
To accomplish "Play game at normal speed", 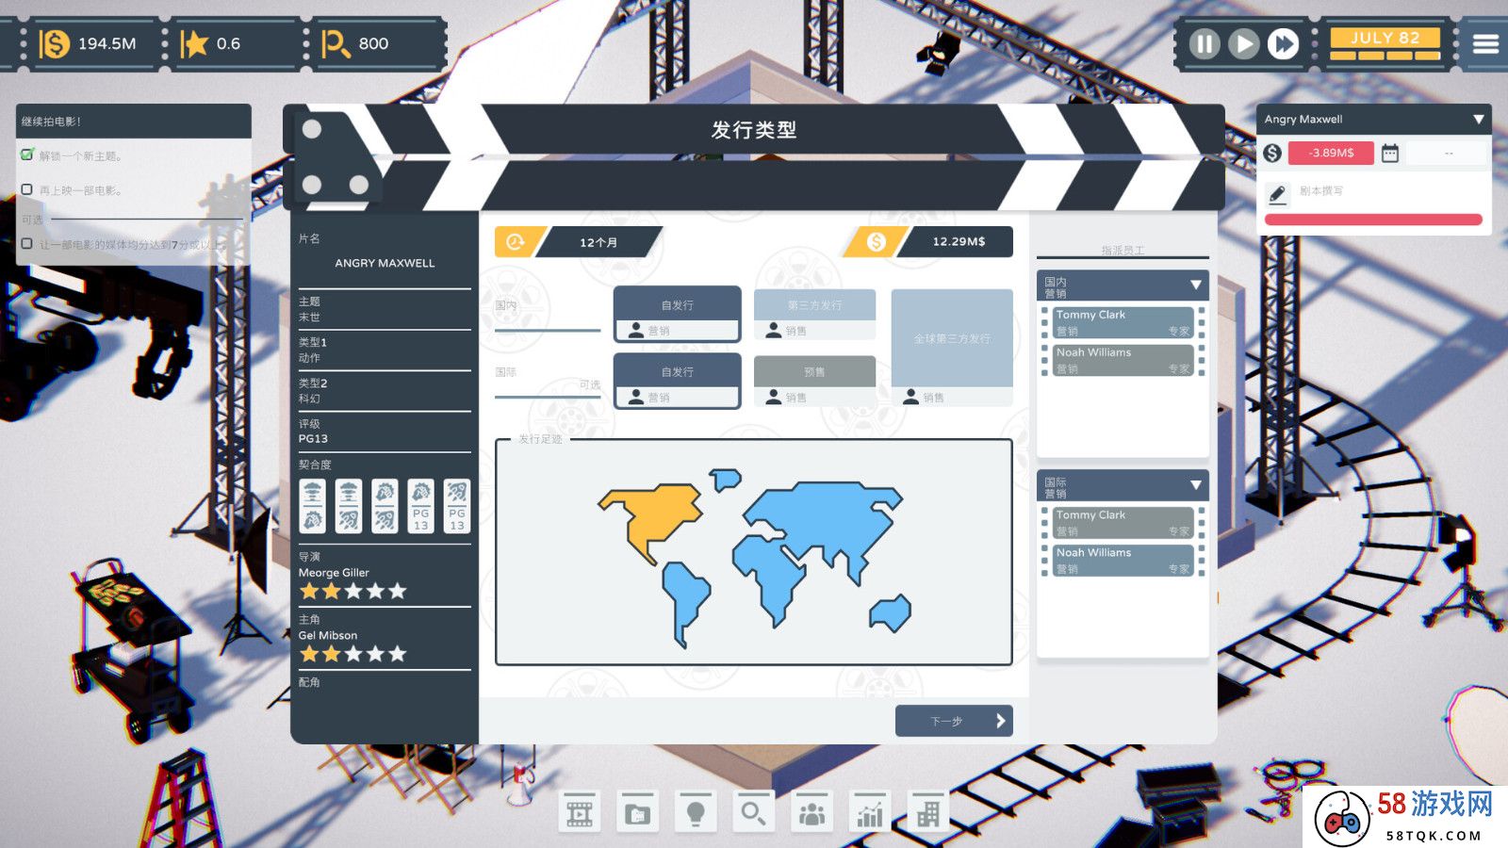I will coord(1244,44).
